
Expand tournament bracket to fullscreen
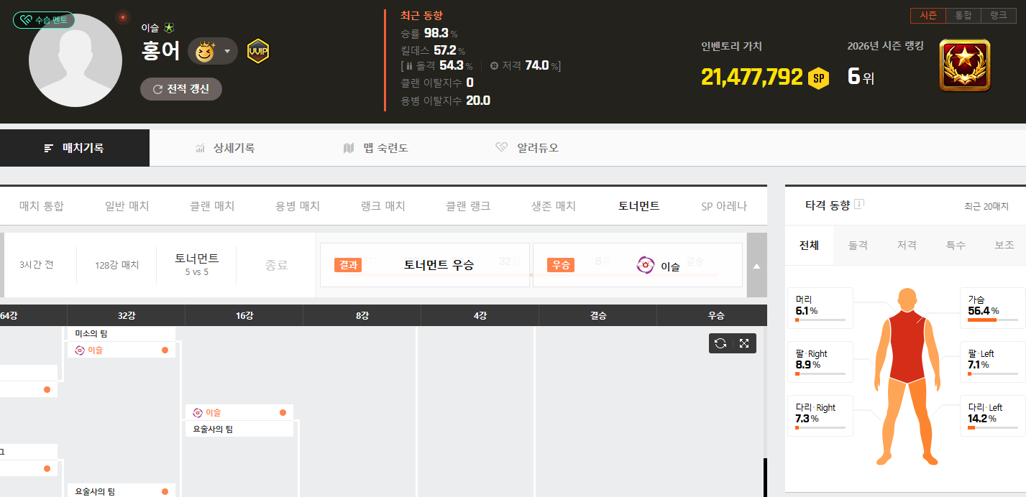(744, 343)
